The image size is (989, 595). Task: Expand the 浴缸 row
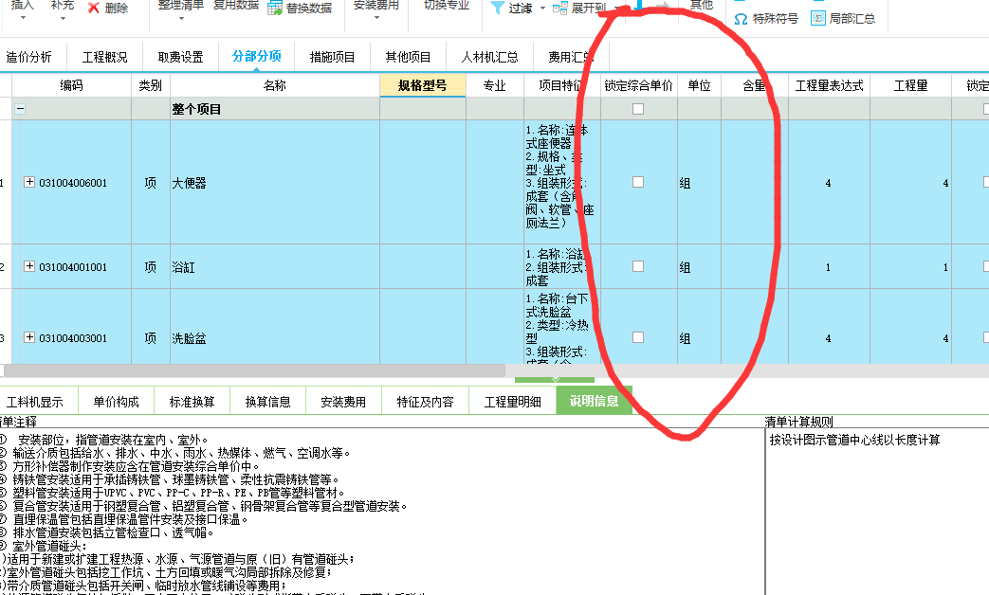[29, 266]
